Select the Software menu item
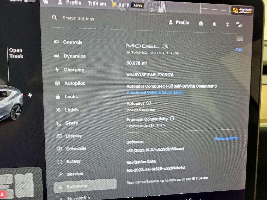 (85, 186)
